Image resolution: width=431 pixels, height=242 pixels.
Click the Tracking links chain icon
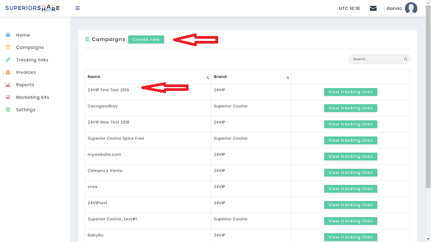[x=8, y=60]
